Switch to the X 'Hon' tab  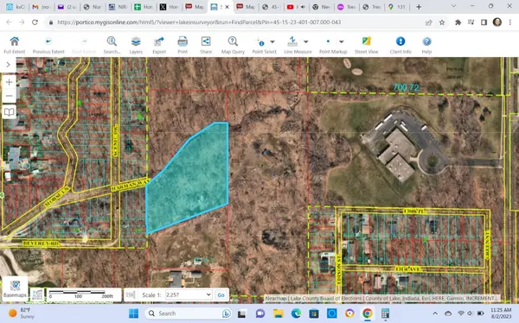169,7
